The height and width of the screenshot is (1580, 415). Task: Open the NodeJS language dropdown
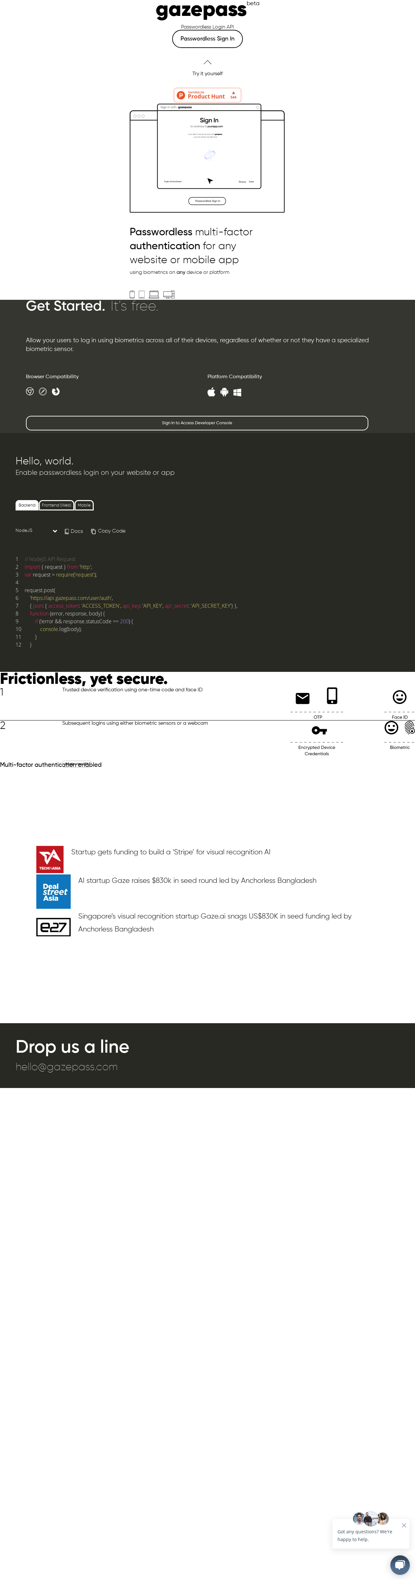tap(36, 531)
